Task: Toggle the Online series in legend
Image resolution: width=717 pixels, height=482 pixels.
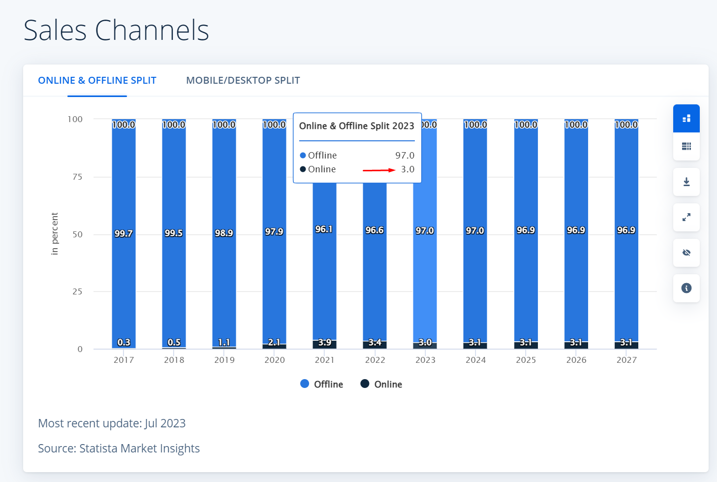Action: tap(381, 384)
